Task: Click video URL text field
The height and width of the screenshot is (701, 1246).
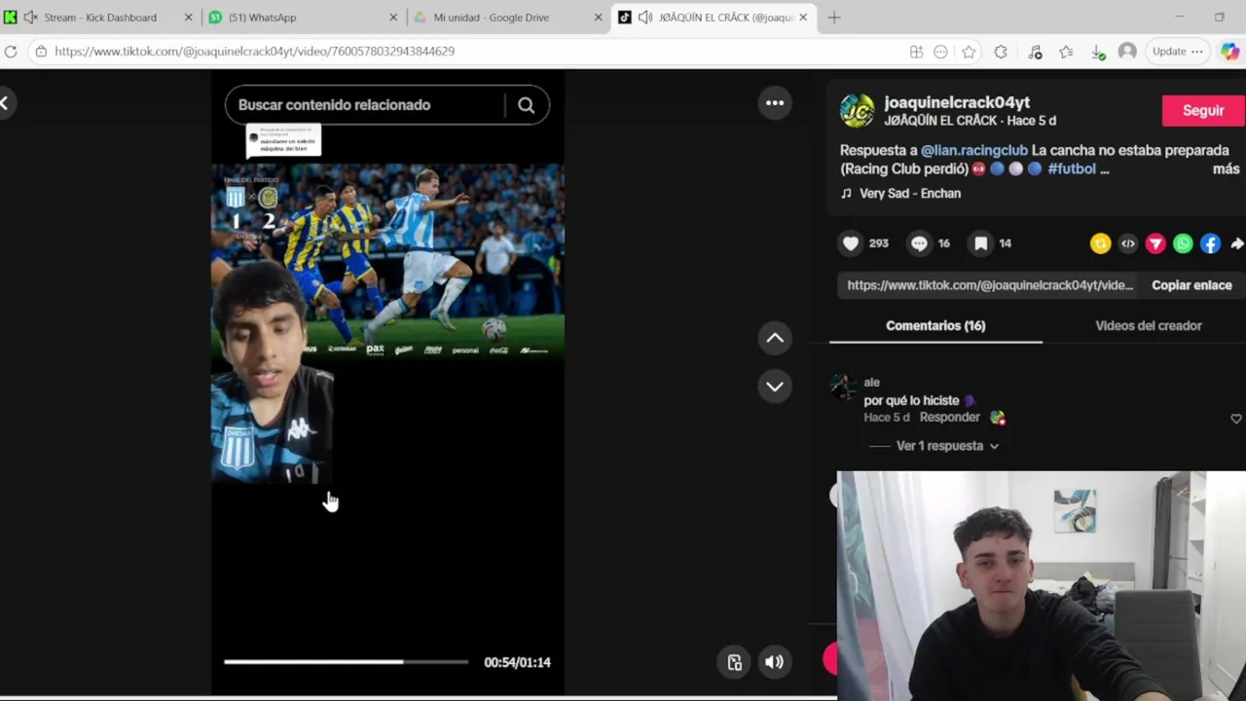Action: click(990, 285)
